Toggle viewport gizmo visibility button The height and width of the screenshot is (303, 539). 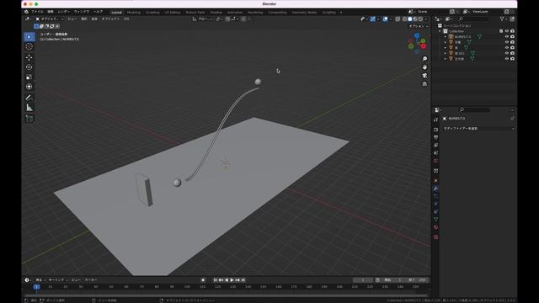[373, 19]
